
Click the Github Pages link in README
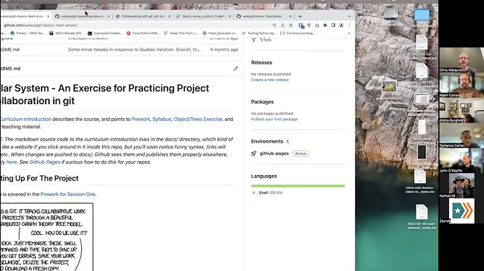[45, 162]
